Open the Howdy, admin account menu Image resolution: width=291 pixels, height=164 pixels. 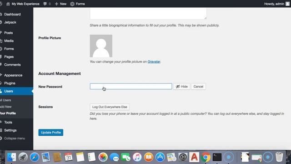tap(274, 4)
